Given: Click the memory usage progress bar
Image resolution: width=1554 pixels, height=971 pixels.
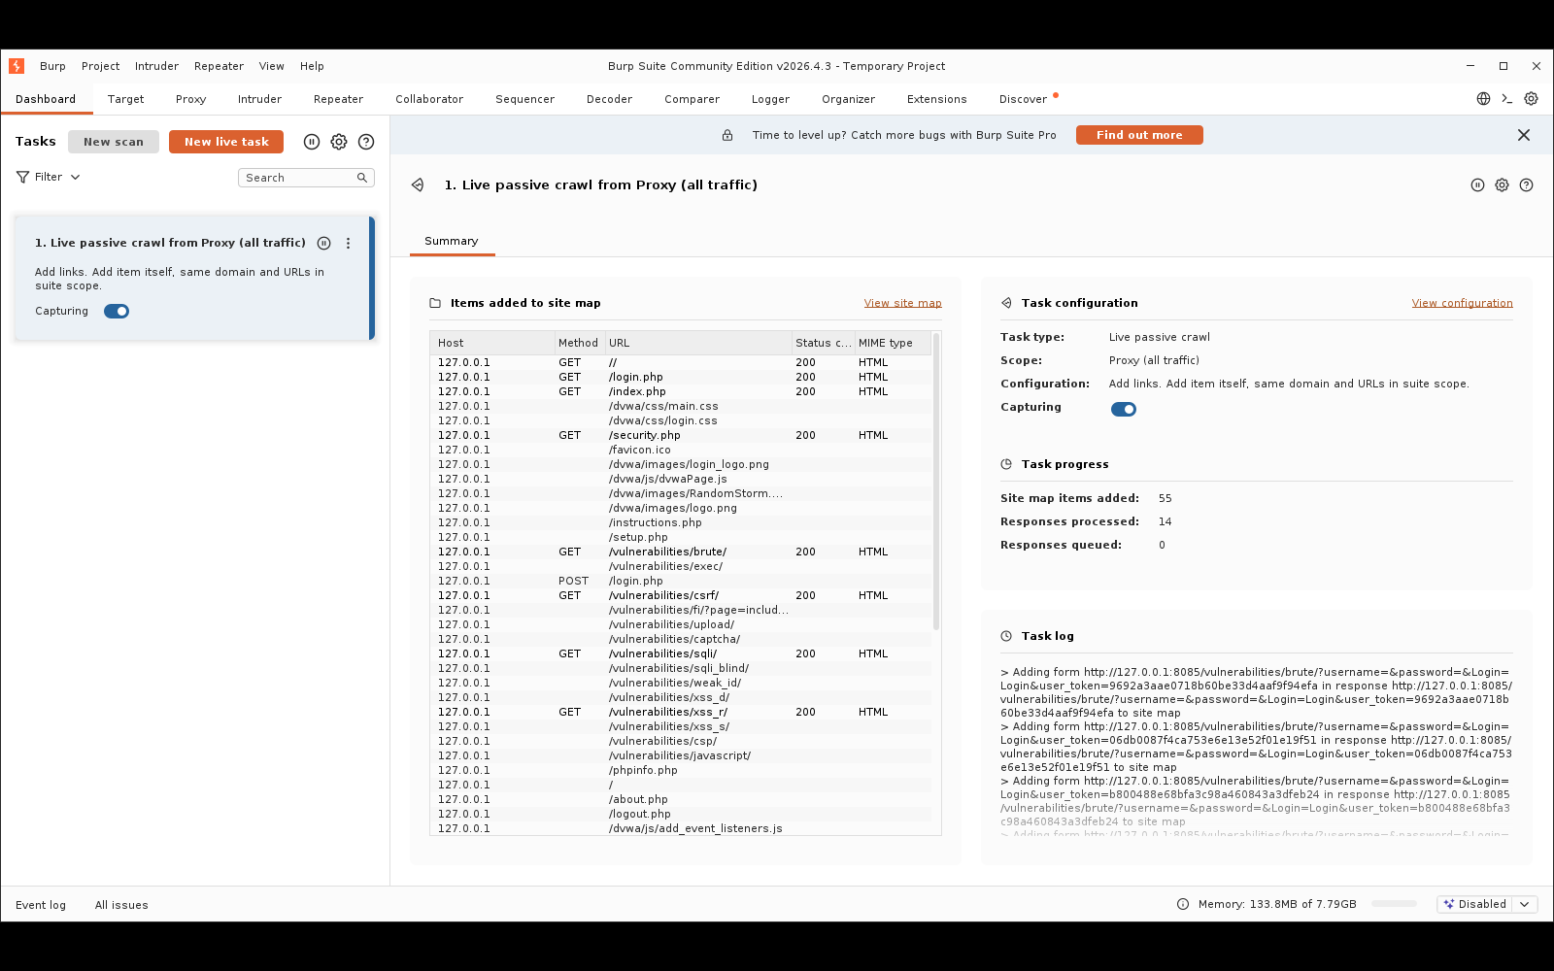Looking at the screenshot, I should coord(1394,904).
